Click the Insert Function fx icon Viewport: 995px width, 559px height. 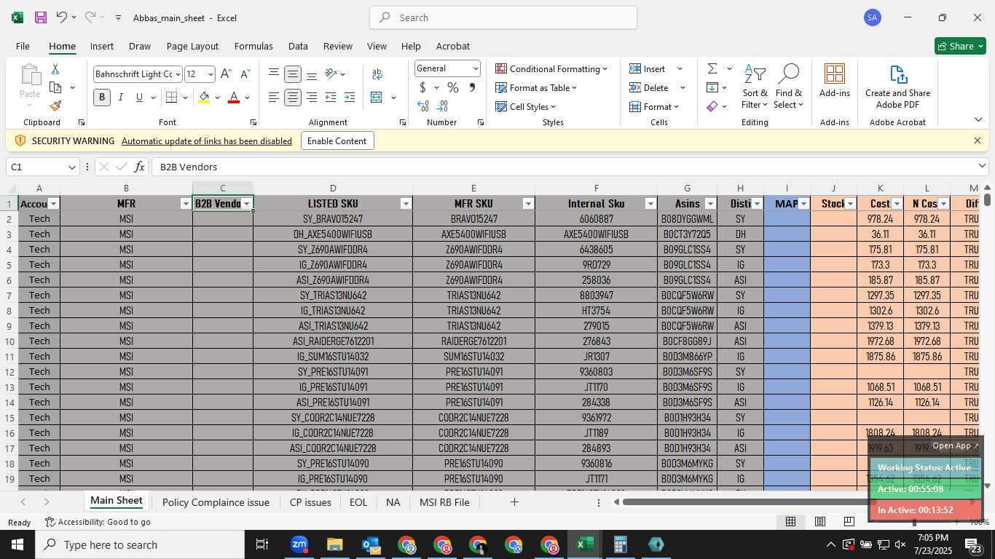[140, 167]
